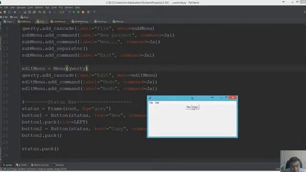Open the VCS menu
This screenshot has width=306, height=172.
click(61, 8)
